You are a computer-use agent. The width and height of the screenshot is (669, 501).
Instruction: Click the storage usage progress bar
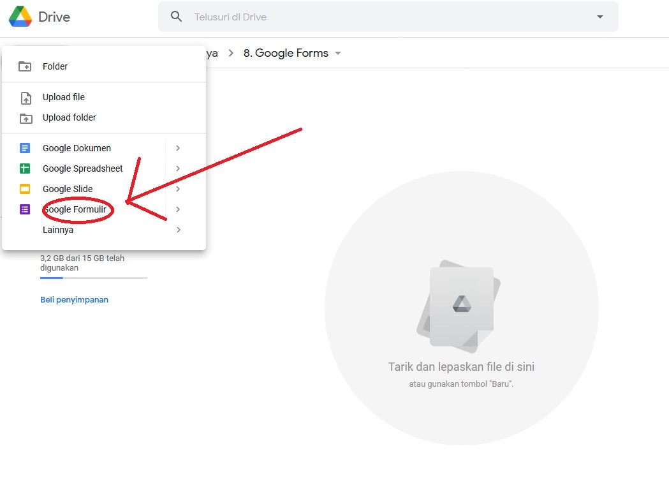coord(94,278)
